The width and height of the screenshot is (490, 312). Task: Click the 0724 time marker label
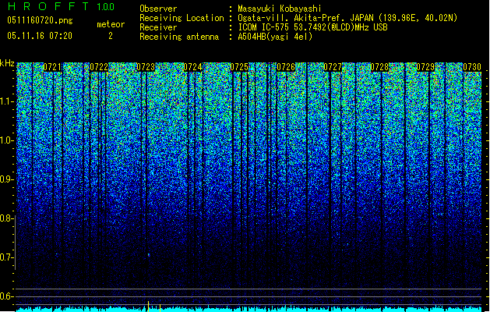[x=192, y=67]
